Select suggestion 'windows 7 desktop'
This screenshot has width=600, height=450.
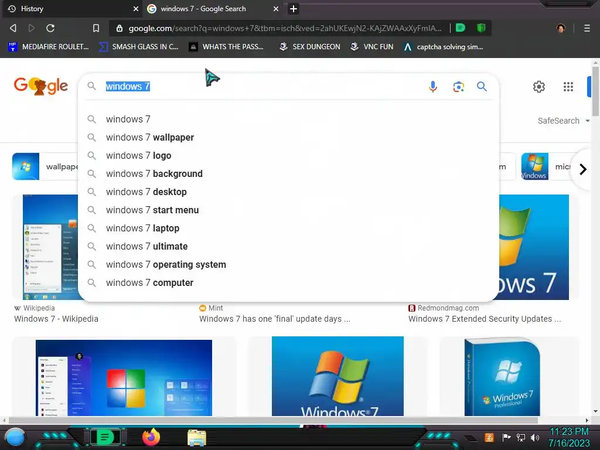click(288, 192)
